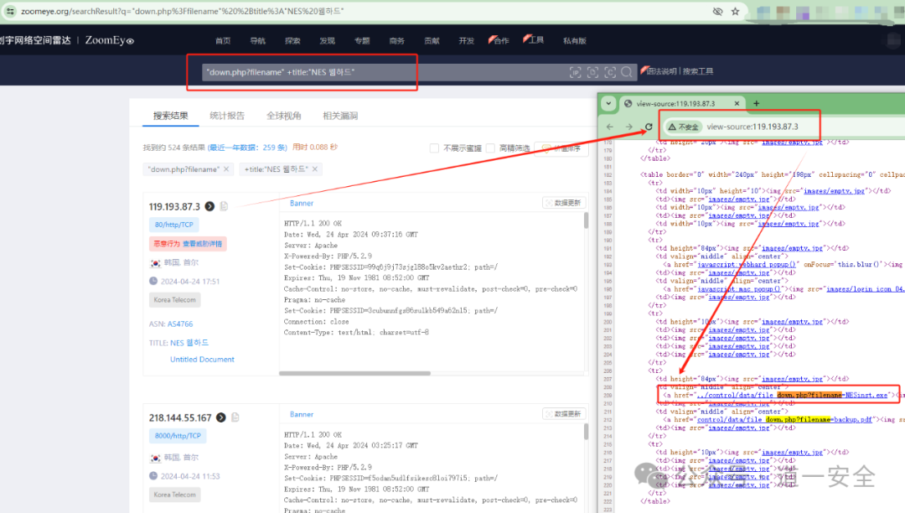The width and height of the screenshot is (905, 513).
Task: Click the second banner's vertical scrollbar
Action: (586, 432)
